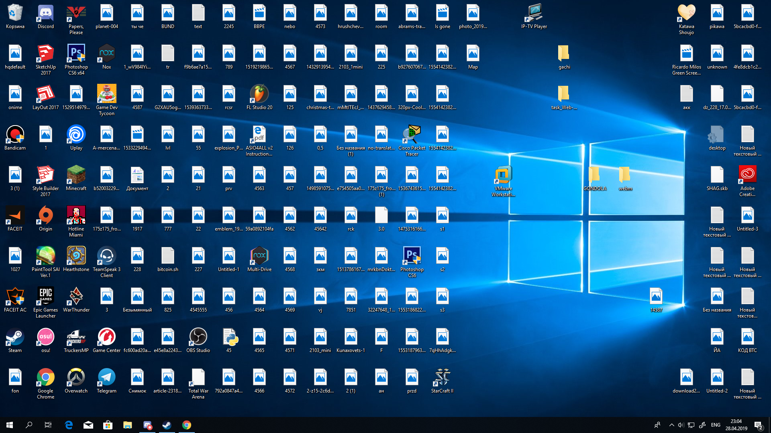Screen dimensions: 771x433
Task: Open Microsoft Store from the taskbar
Action: click(108, 425)
